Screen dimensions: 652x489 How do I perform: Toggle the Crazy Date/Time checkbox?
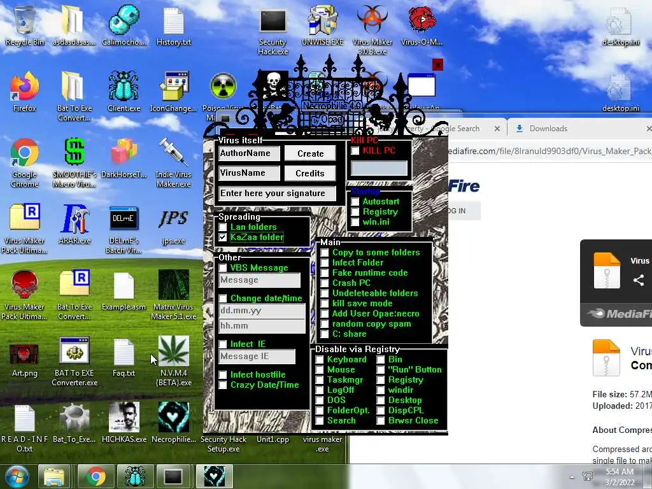223,385
